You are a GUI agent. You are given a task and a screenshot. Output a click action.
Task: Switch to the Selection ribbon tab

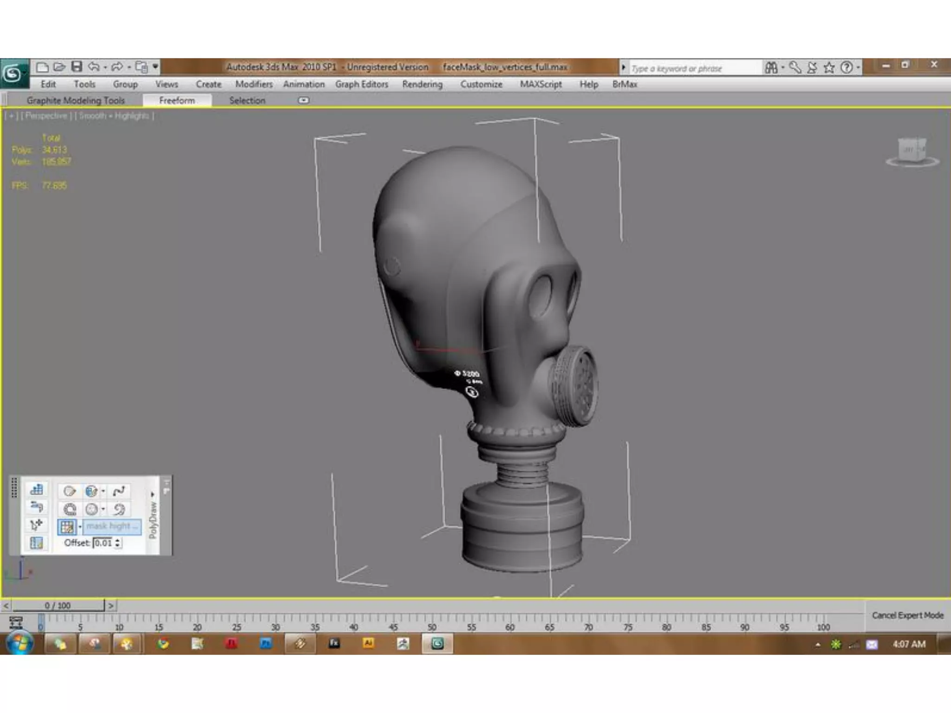click(x=247, y=100)
